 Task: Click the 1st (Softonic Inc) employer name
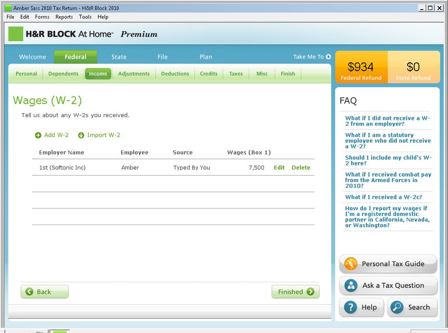(62, 168)
